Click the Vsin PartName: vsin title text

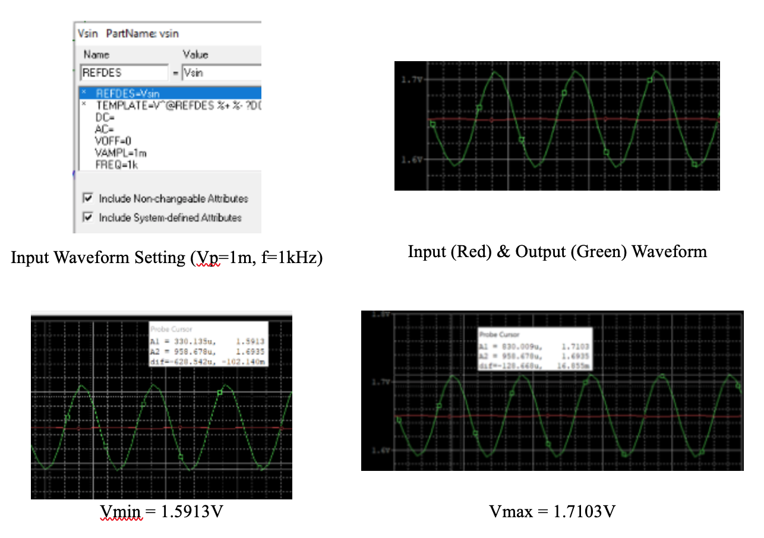tap(128, 34)
